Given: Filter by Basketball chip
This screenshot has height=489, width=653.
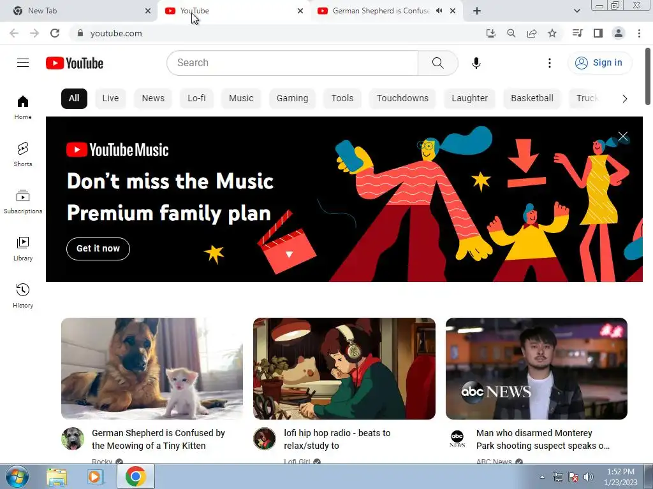Looking at the screenshot, I should [x=532, y=99].
